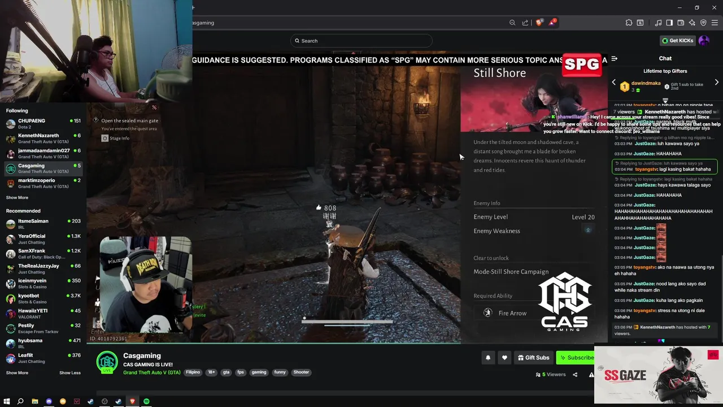Select the gaming tag
723x407 pixels.
(x=259, y=373)
